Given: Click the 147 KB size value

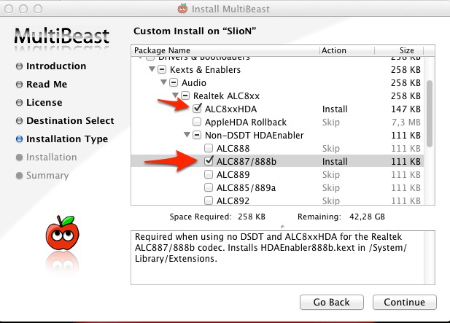Looking at the screenshot, I should [x=406, y=109].
